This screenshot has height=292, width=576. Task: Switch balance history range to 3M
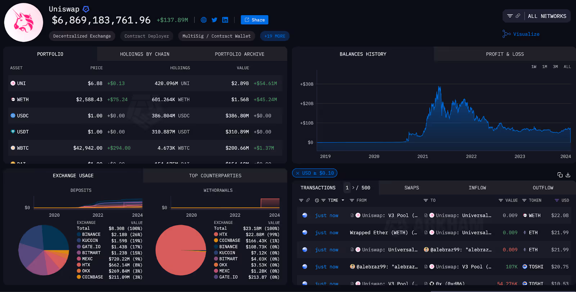click(x=555, y=67)
